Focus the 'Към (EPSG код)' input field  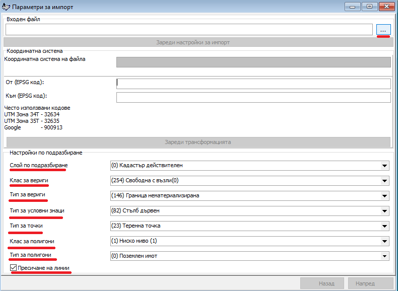click(x=253, y=97)
